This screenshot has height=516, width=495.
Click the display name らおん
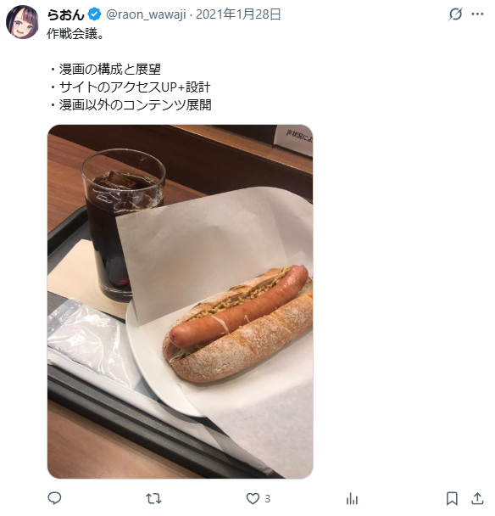click(66, 14)
